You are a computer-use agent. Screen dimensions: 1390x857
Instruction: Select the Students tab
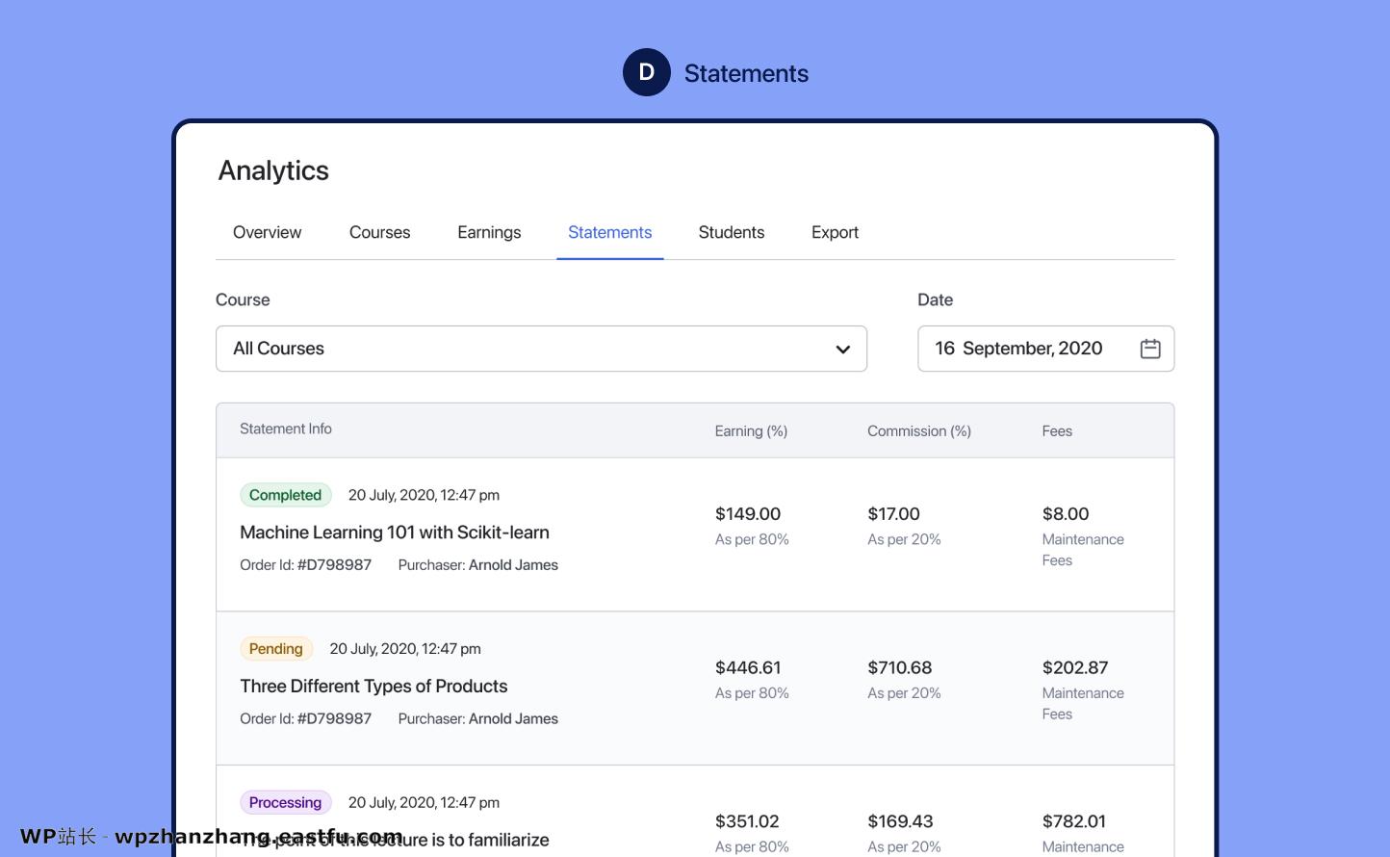(x=731, y=232)
